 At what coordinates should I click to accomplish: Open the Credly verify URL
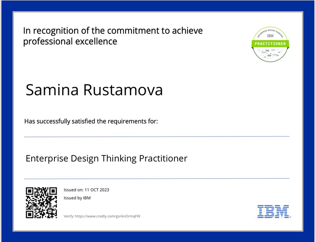(107, 216)
